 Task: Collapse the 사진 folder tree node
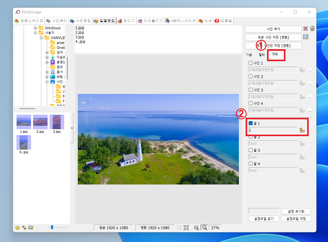pyautogui.click(x=47, y=82)
